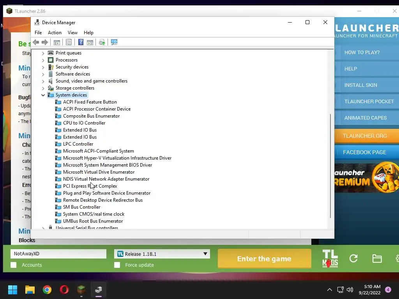Expand the Storage controllers node
This screenshot has width=399, height=299.
click(x=43, y=88)
